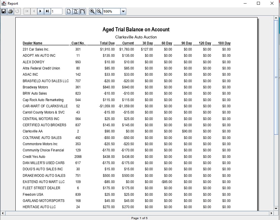Click the vertical scrollbar thumb
280x220 pixels.
[276, 77]
